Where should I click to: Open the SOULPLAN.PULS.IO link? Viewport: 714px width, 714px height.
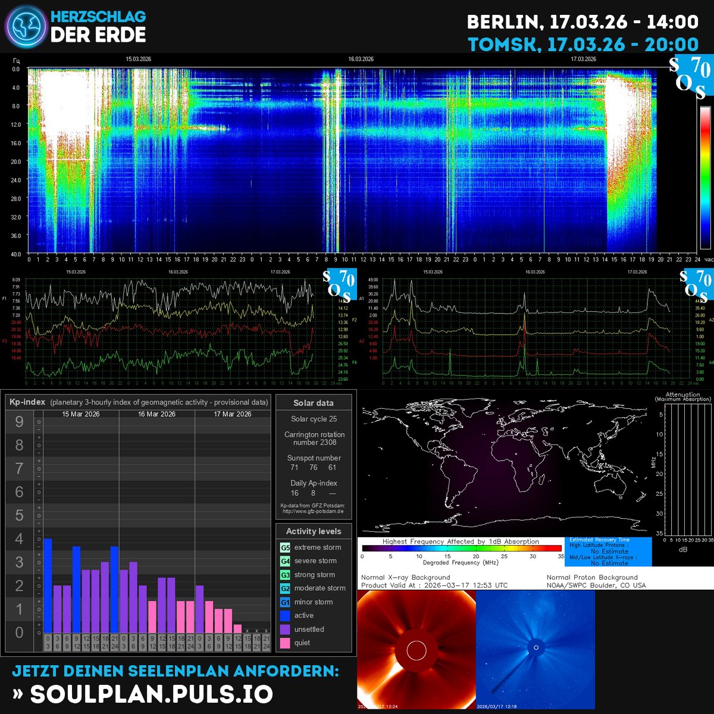coord(149,694)
